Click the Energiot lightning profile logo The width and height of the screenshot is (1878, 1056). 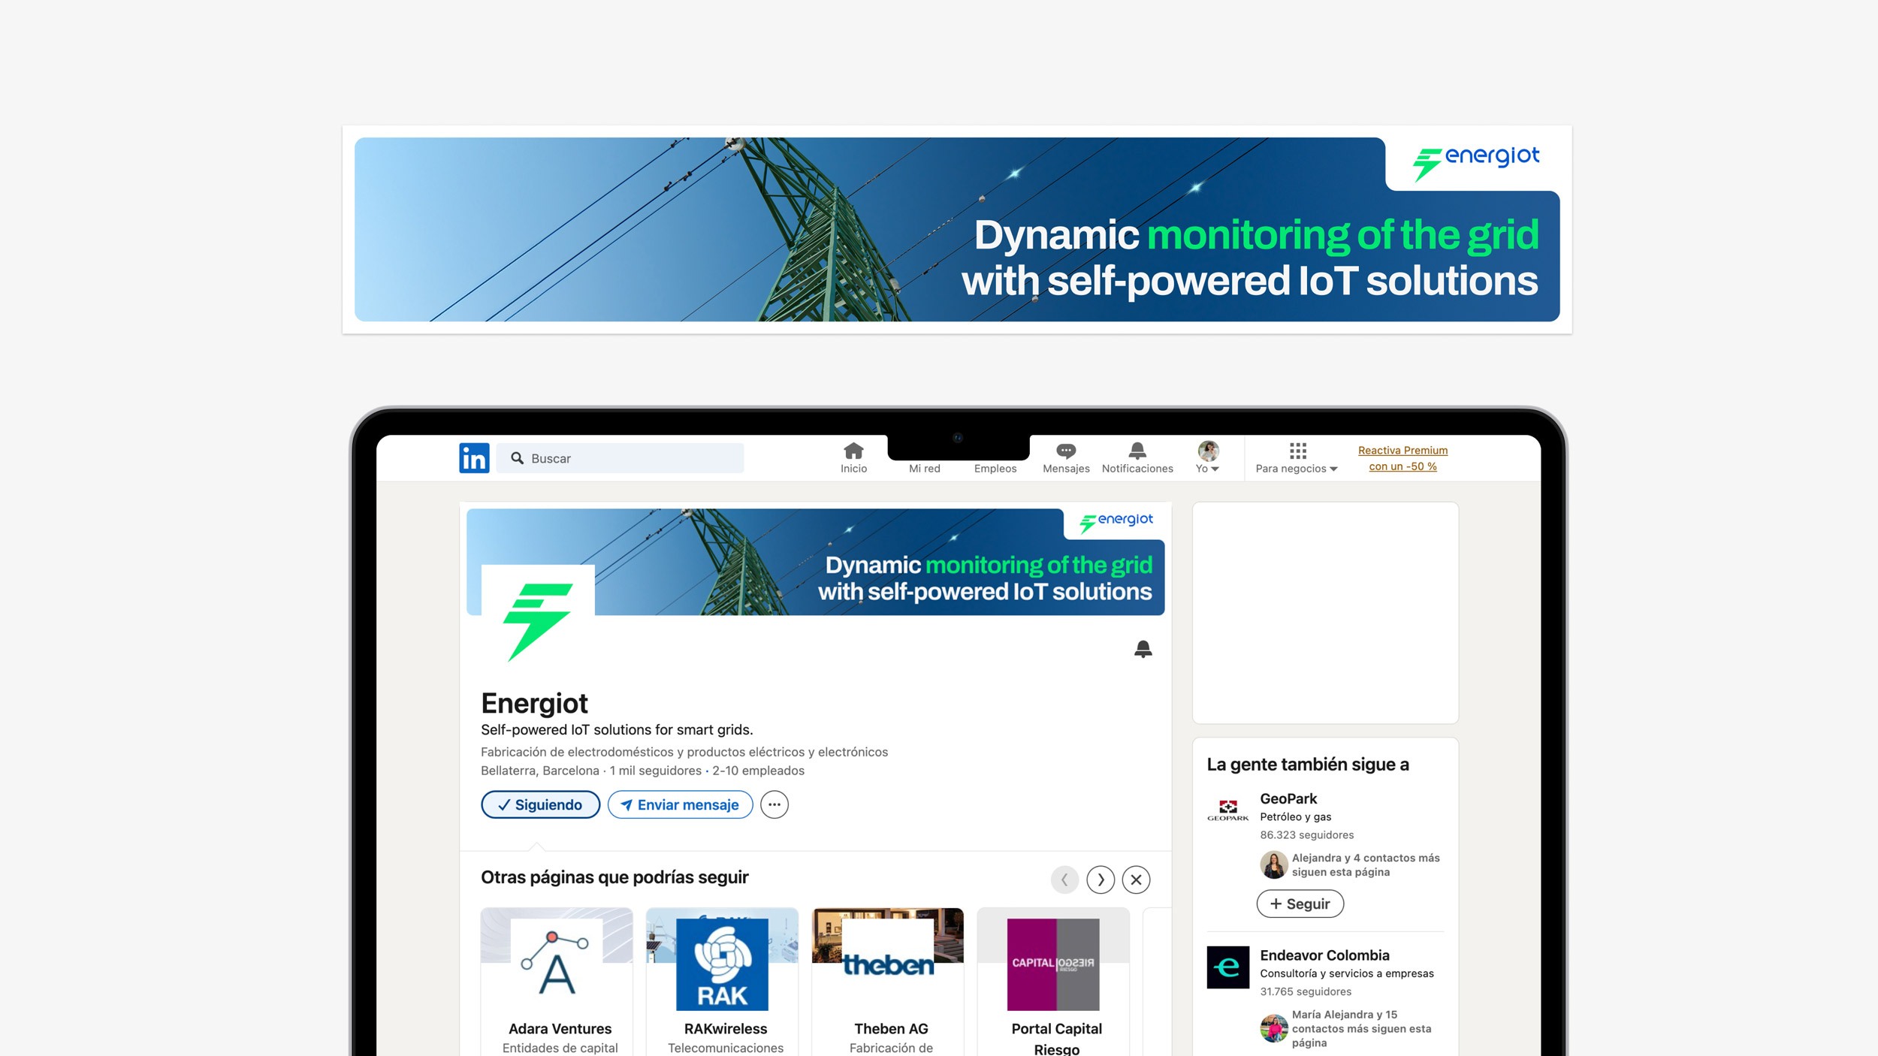click(x=538, y=622)
